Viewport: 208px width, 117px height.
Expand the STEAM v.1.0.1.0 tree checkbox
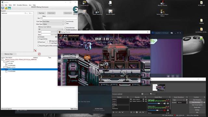click(4, 67)
